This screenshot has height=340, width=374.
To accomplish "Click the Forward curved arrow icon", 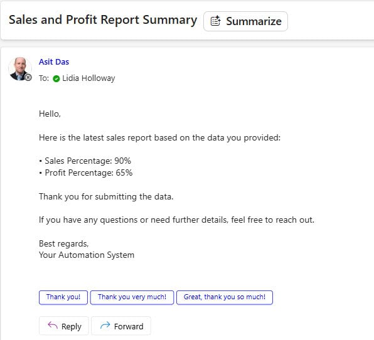I will [105, 325].
